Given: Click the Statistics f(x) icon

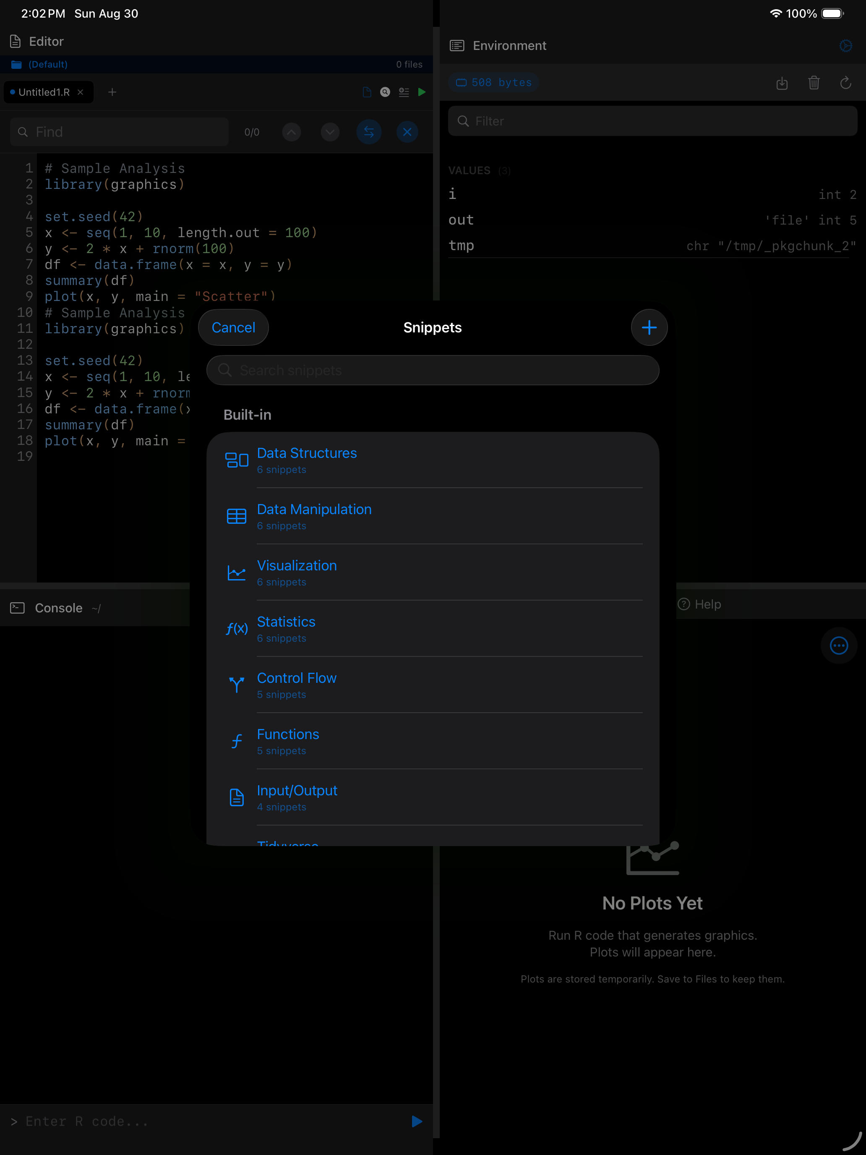Looking at the screenshot, I should pos(237,629).
